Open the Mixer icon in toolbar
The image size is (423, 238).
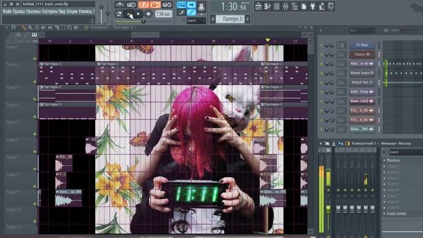[286, 7]
